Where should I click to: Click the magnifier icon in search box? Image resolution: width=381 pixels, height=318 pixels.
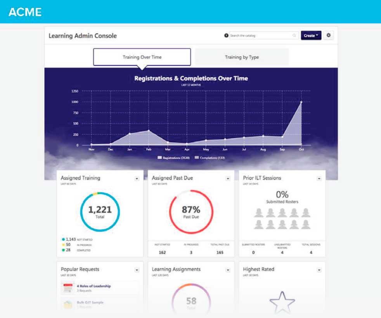(294, 36)
